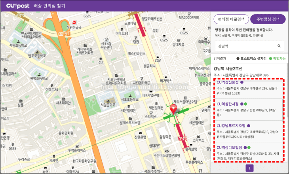
Task: Switch to 편의점 바로검색 tab
Action: (231, 19)
